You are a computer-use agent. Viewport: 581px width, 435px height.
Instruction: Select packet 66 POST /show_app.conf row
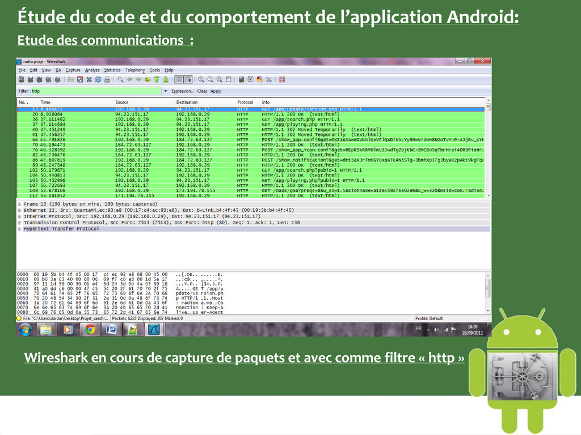[x=251, y=140]
